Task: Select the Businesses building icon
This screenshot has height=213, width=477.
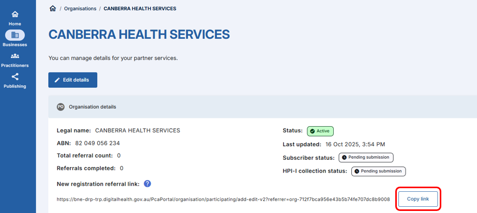Action: [x=15, y=35]
